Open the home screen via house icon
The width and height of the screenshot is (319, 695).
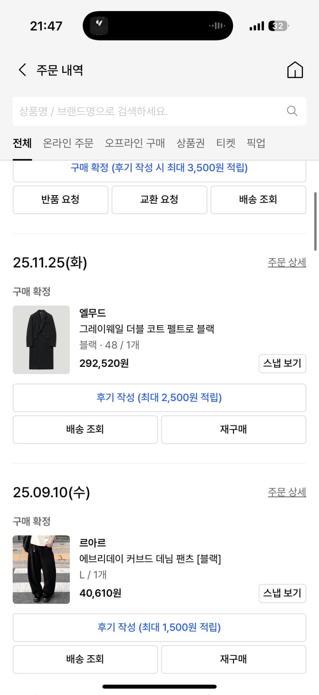click(x=294, y=69)
